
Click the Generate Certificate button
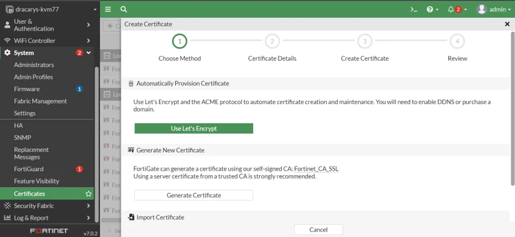194,195
